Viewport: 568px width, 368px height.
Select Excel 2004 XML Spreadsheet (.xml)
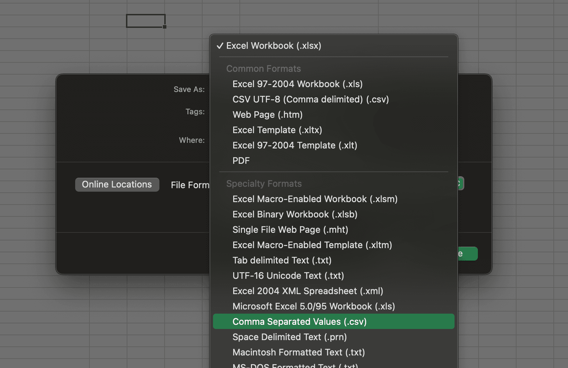point(333,291)
